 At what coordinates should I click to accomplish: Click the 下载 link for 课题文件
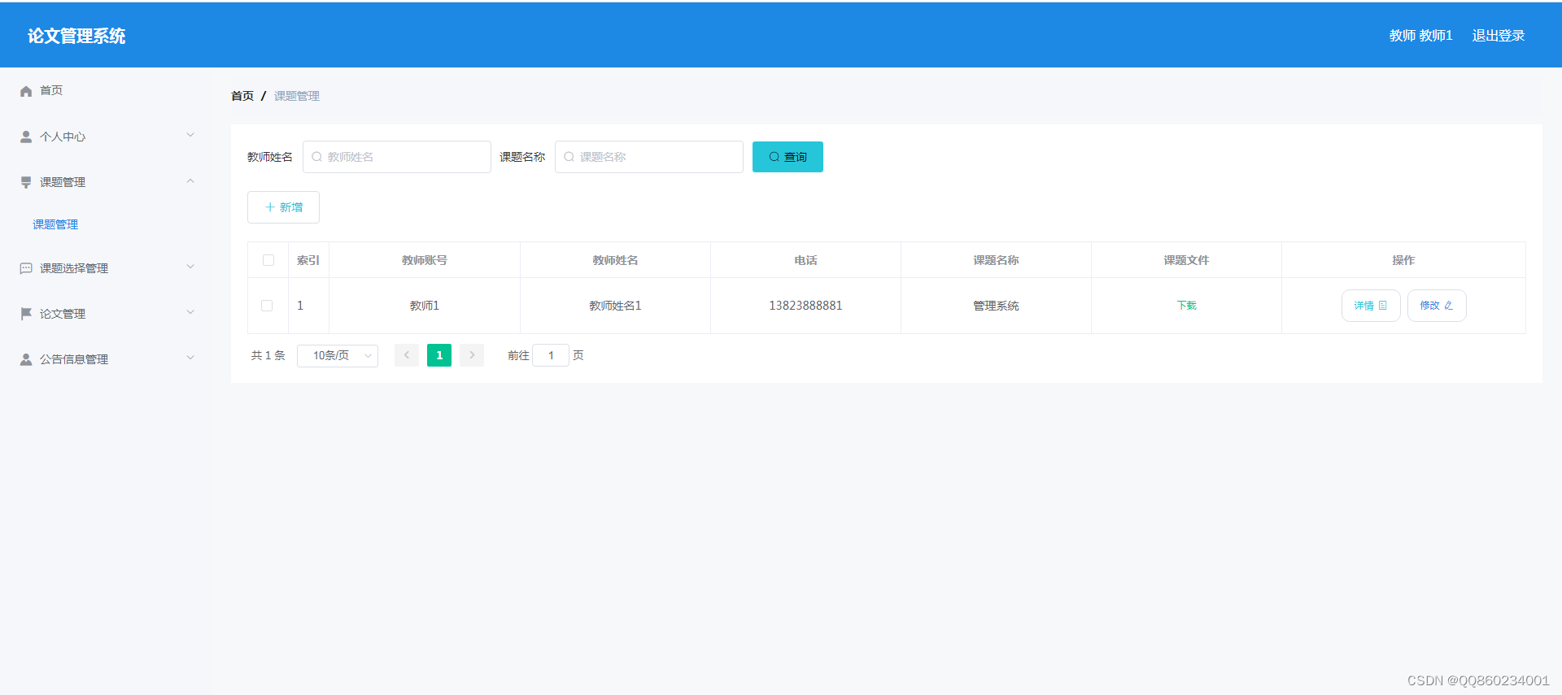1186,306
